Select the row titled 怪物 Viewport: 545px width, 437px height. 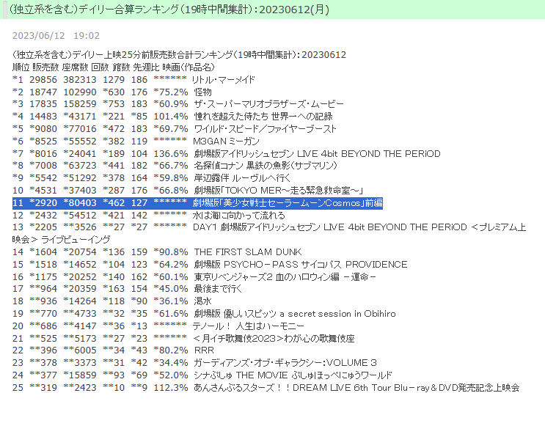(112, 92)
